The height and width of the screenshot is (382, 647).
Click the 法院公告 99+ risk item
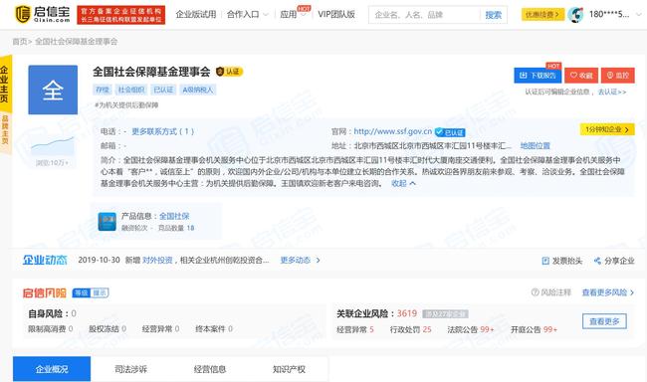click(x=471, y=329)
